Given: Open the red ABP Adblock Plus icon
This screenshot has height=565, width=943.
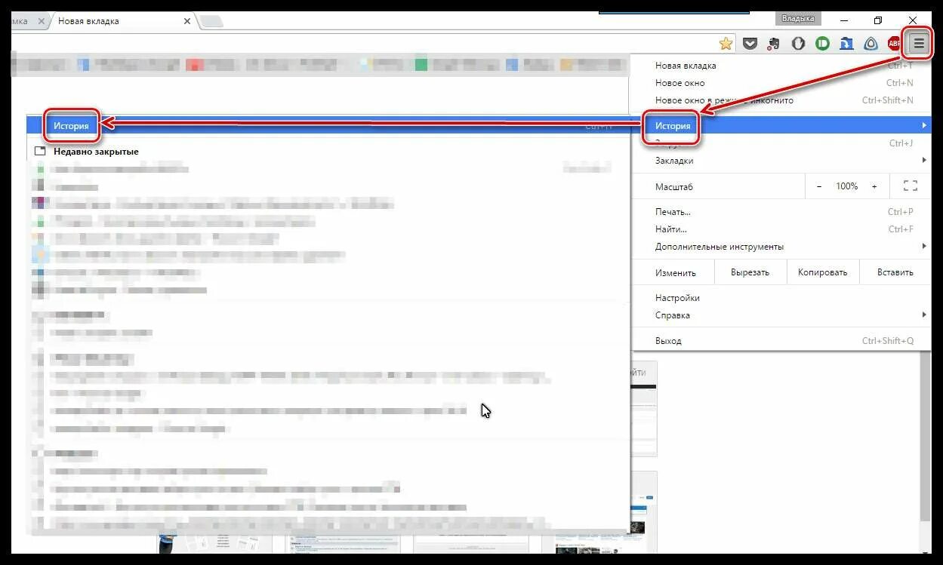Looking at the screenshot, I should tap(895, 44).
